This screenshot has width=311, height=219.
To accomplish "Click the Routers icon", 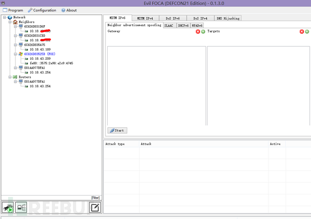I will [x=15, y=77].
